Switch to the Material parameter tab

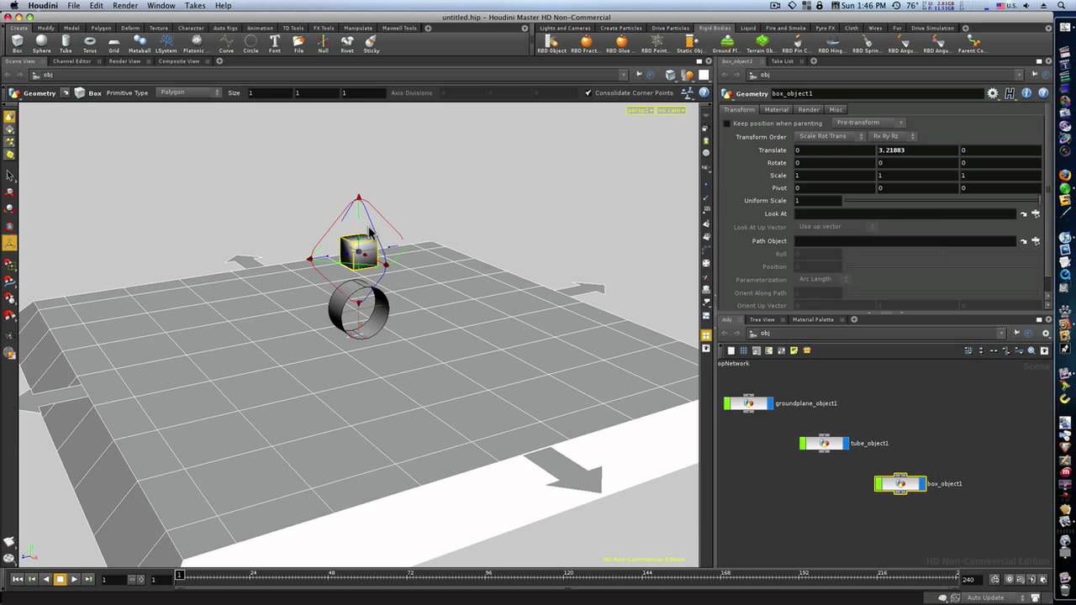coord(776,109)
